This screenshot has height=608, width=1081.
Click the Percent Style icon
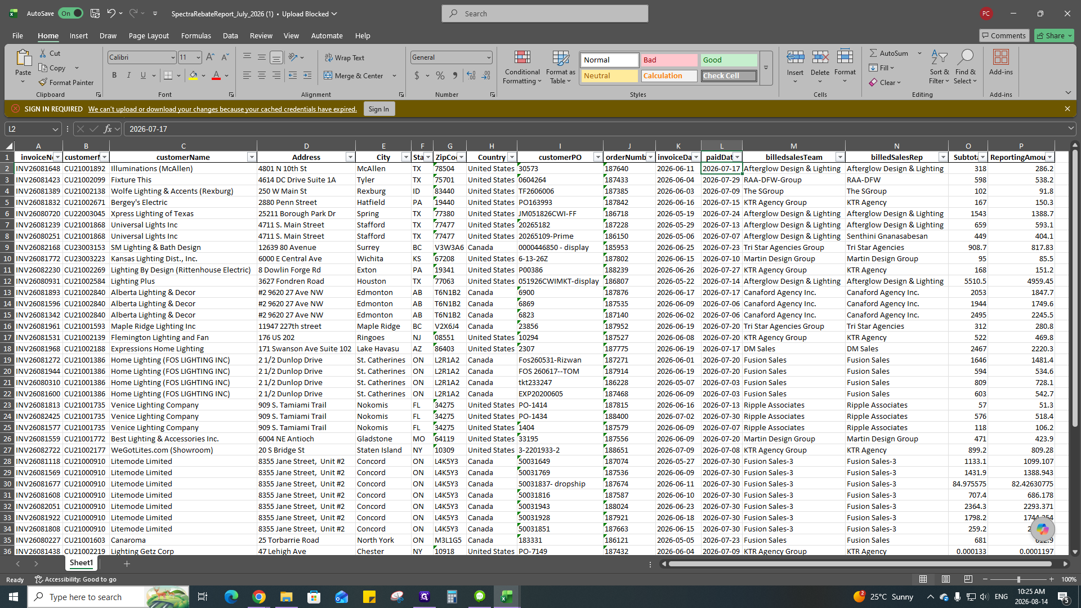[x=440, y=75]
